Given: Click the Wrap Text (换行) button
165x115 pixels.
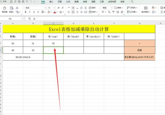Looking at the screenshot, I should point(92,8).
